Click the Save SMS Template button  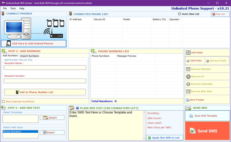pyautogui.click(x=207, y=116)
